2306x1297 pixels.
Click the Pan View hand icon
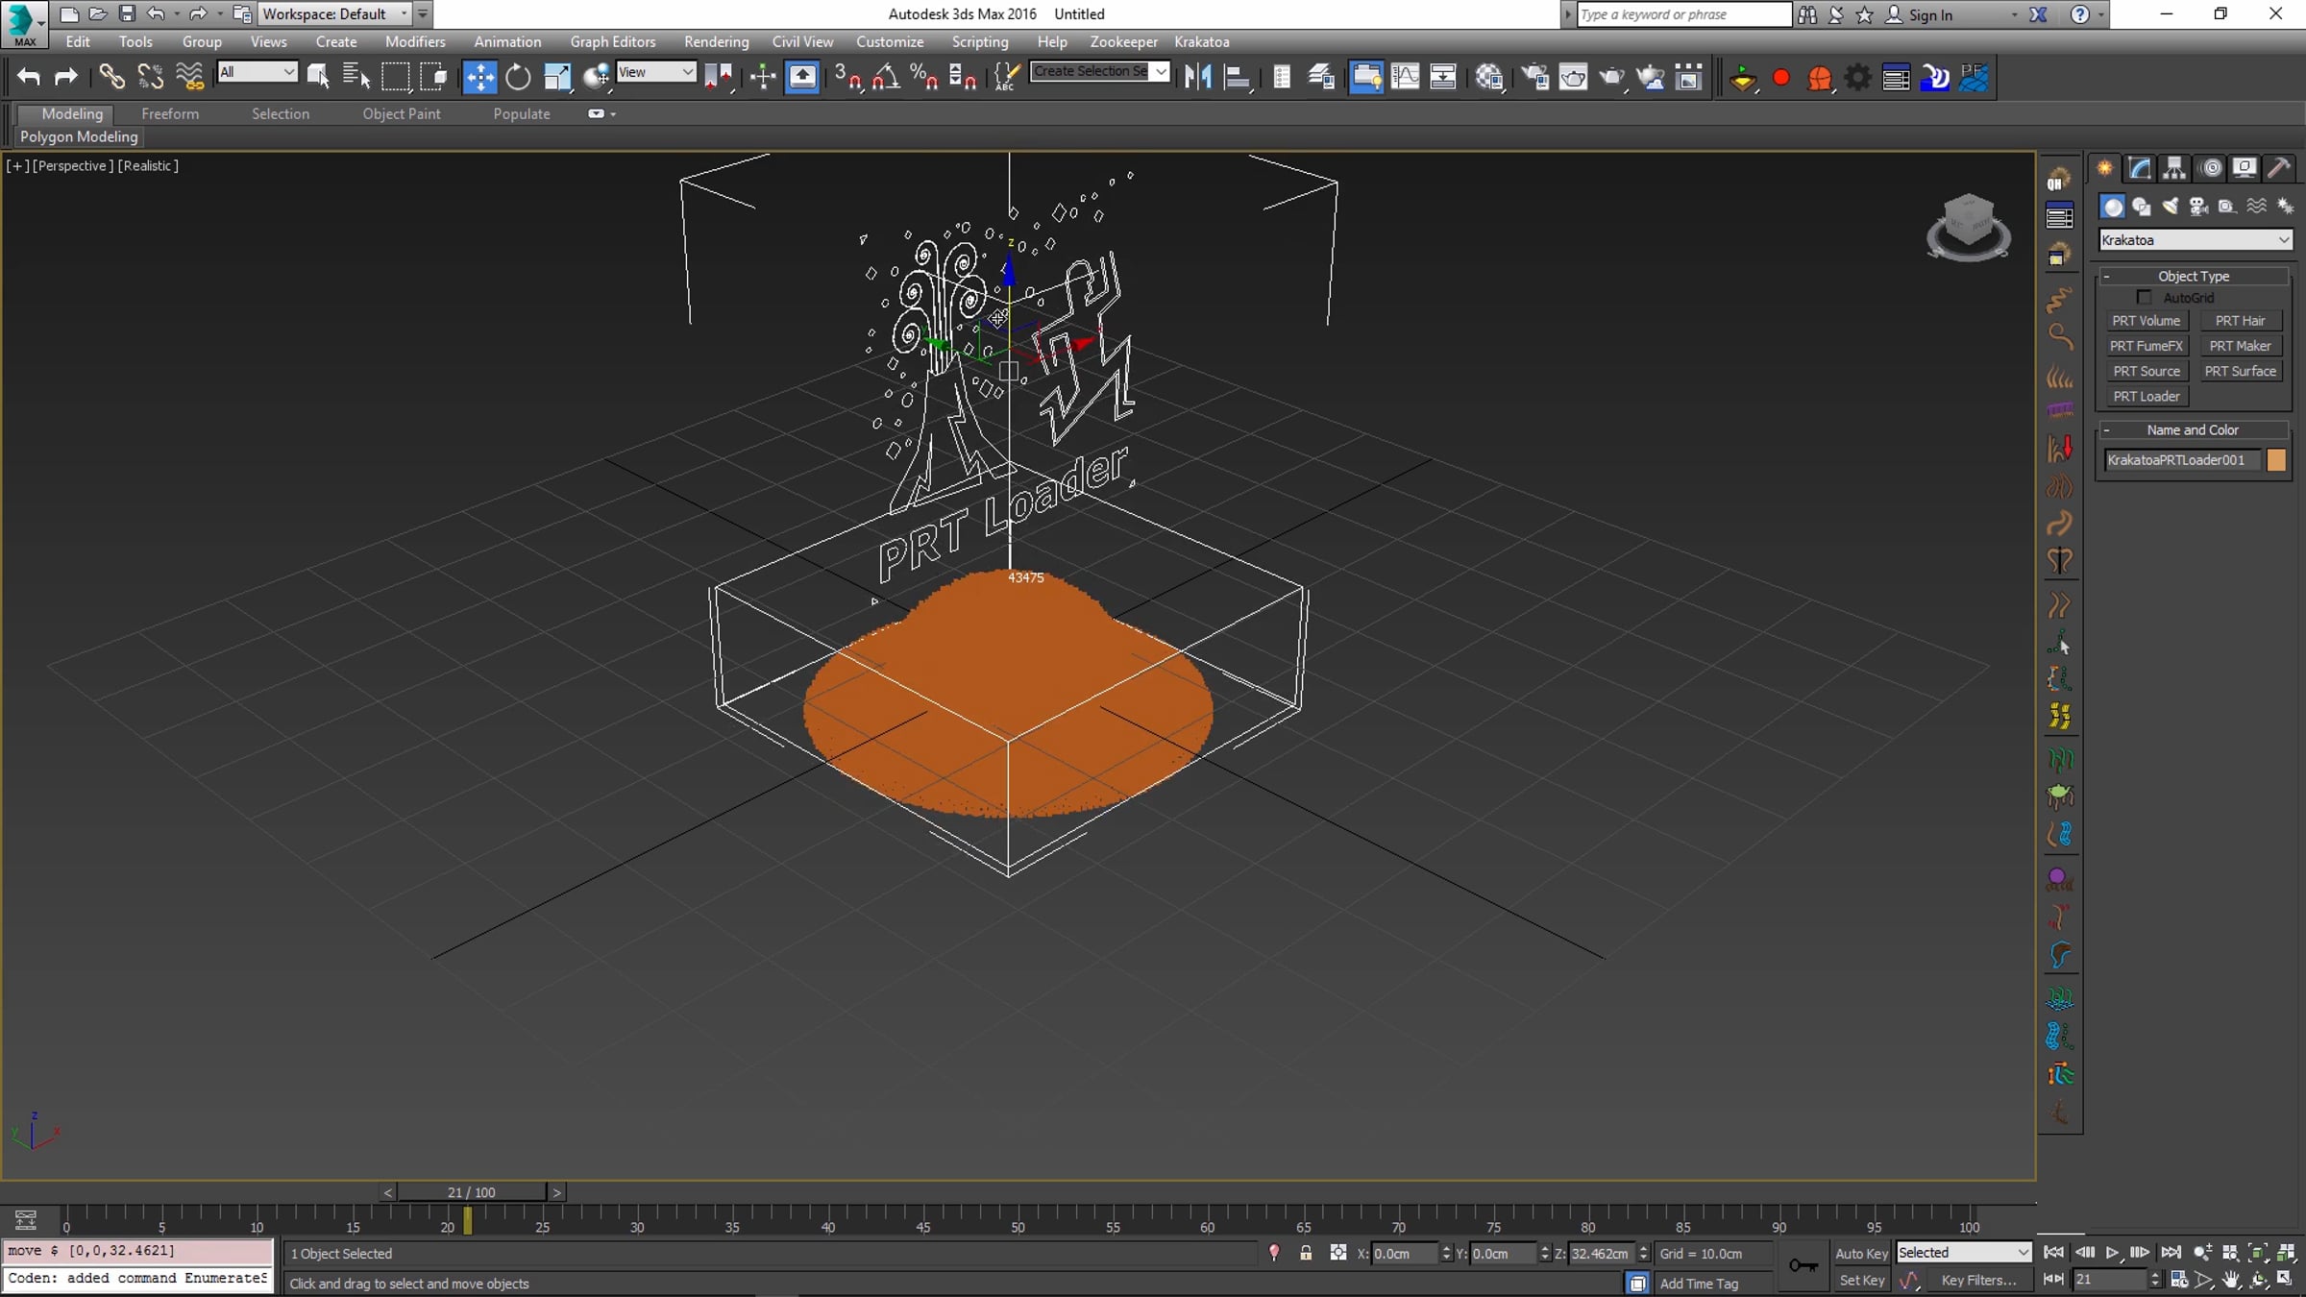2231,1280
